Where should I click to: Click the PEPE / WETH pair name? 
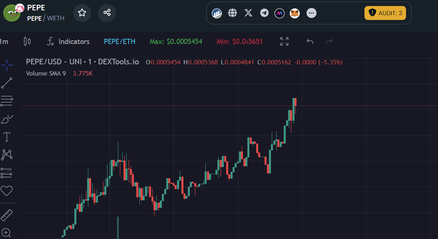(x=46, y=18)
